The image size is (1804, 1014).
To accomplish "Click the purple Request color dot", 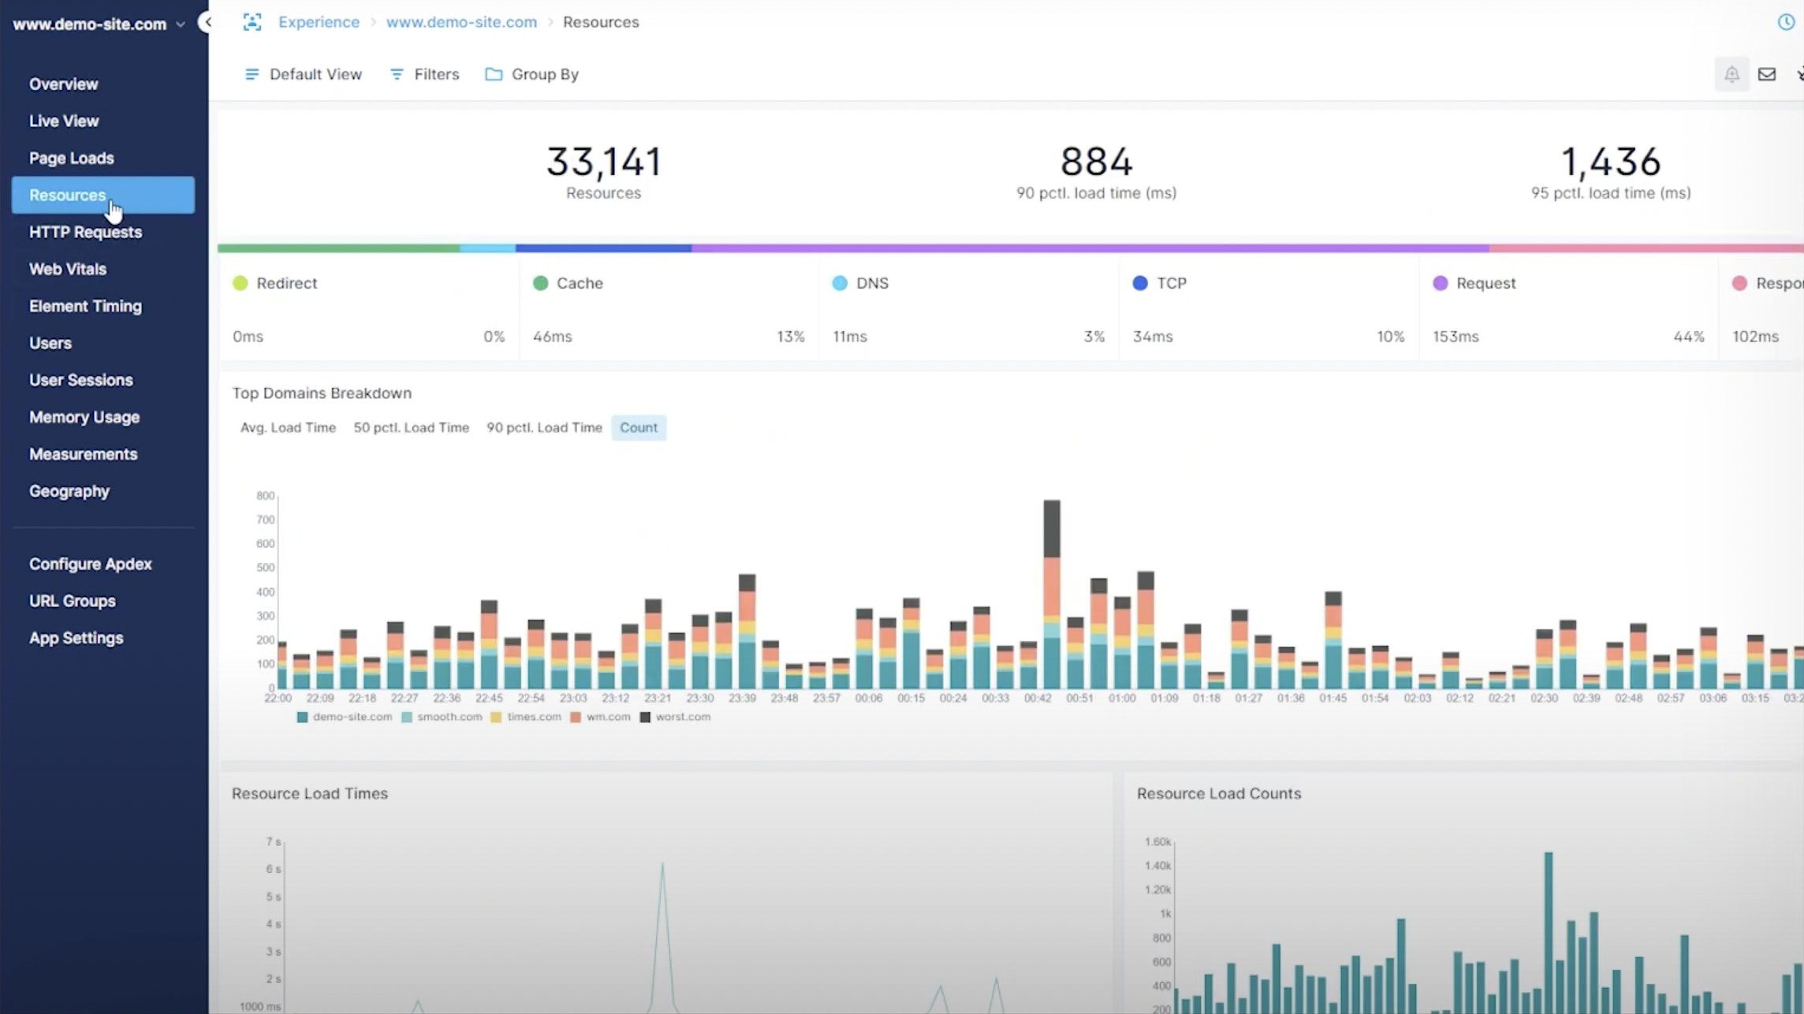I will [1440, 283].
